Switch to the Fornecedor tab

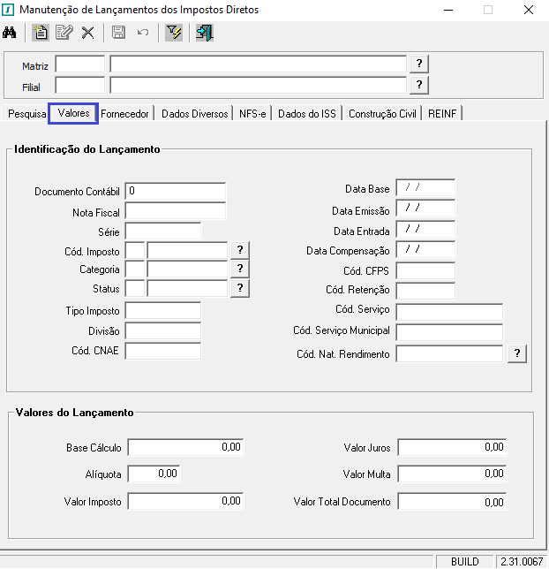pyautogui.click(x=125, y=114)
